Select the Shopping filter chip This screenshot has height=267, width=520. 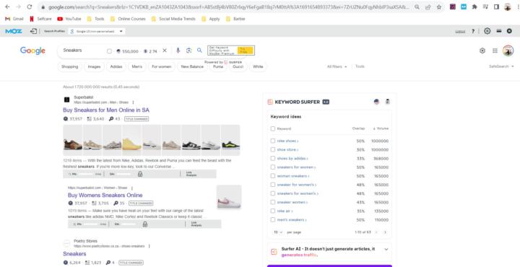pos(70,66)
